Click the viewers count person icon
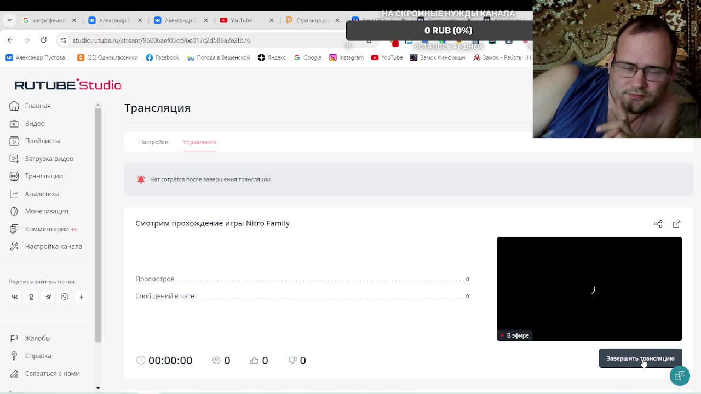701x394 pixels. (x=216, y=360)
